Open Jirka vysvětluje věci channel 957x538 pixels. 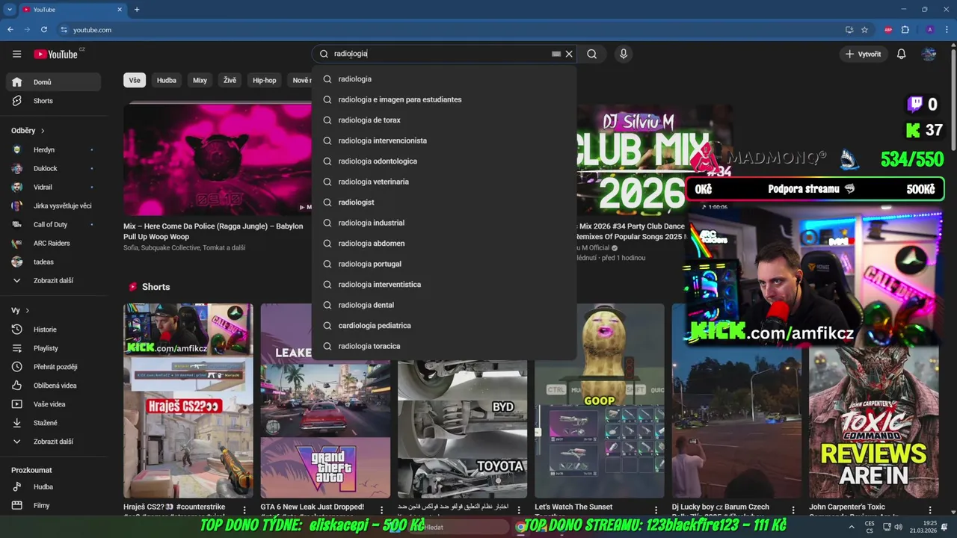[52, 205]
